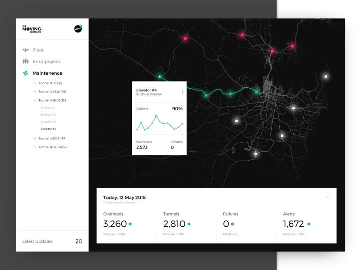Click peak data point on Uptime chart
The image size is (361, 270).
[156, 116]
